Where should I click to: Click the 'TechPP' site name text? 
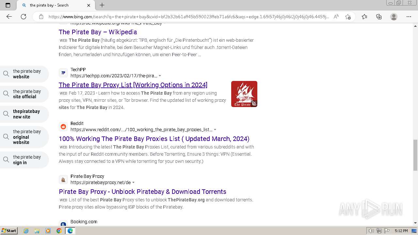78,70
